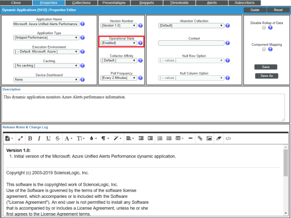The height and width of the screenshot is (218, 291).
Task: Check the Component Mapping checkbox
Action: click(x=264, y=49)
